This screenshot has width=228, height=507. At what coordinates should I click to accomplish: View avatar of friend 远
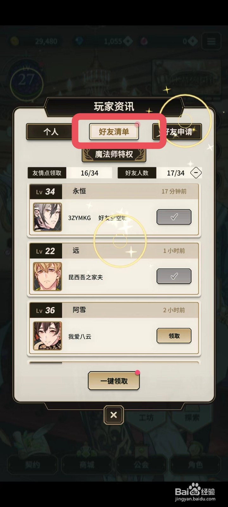tap(47, 276)
